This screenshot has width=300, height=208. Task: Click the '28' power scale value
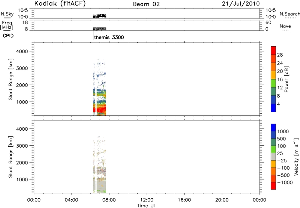pyautogui.click(x=280, y=55)
